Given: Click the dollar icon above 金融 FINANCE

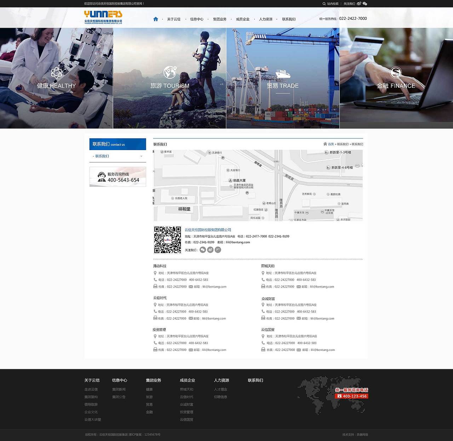Looking at the screenshot, I should [x=396, y=73].
